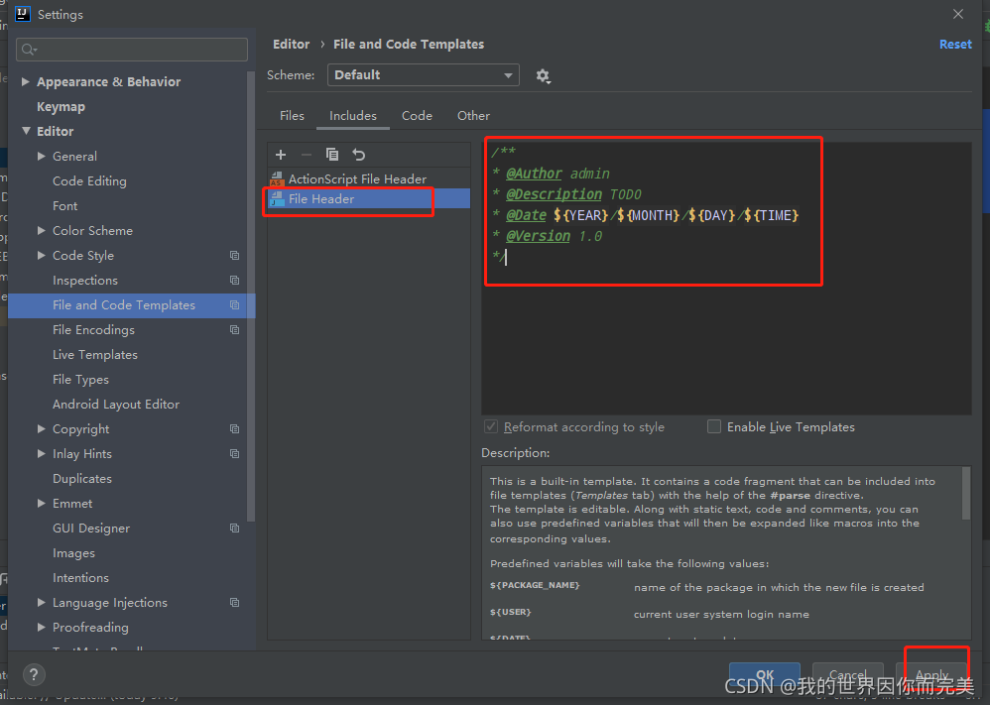This screenshot has height=705, width=990.
Task: Click the Cancel button
Action: (x=847, y=674)
